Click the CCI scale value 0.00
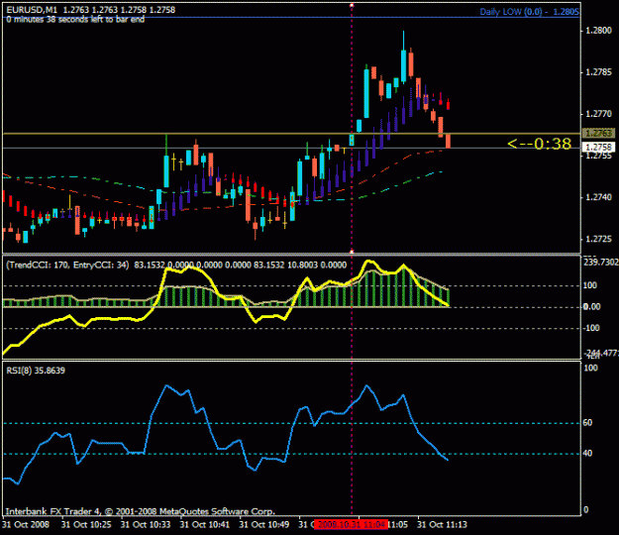 591,307
